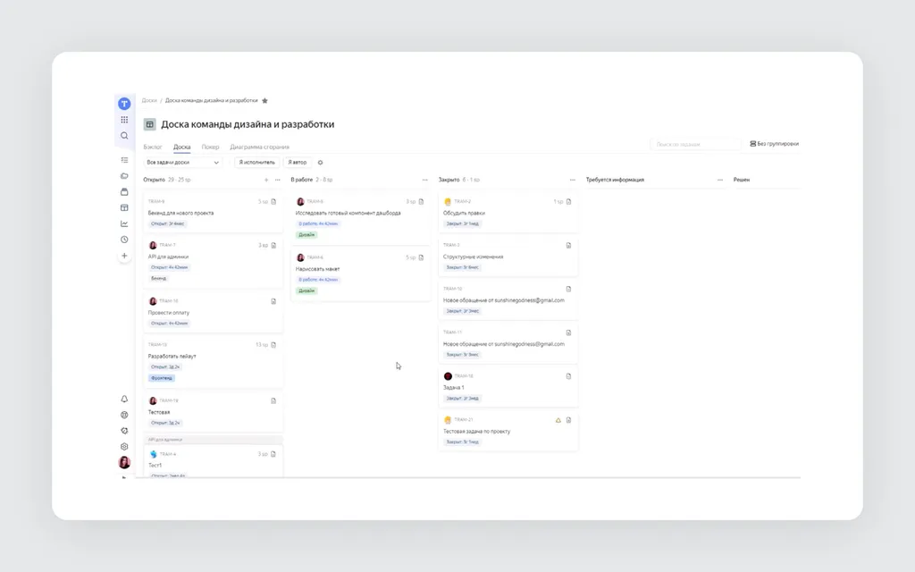915x572 pixels.
Task: Open document icon on Бекенд для нового проекта card
Action: click(x=273, y=201)
